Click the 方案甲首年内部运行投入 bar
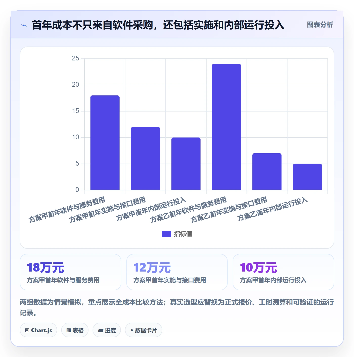This screenshot has width=354, height=357. pos(186,164)
